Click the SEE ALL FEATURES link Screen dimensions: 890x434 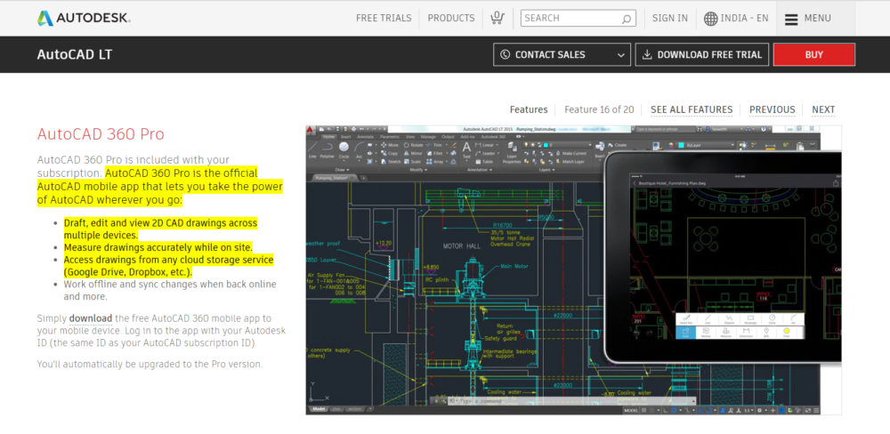click(x=692, y=109)
